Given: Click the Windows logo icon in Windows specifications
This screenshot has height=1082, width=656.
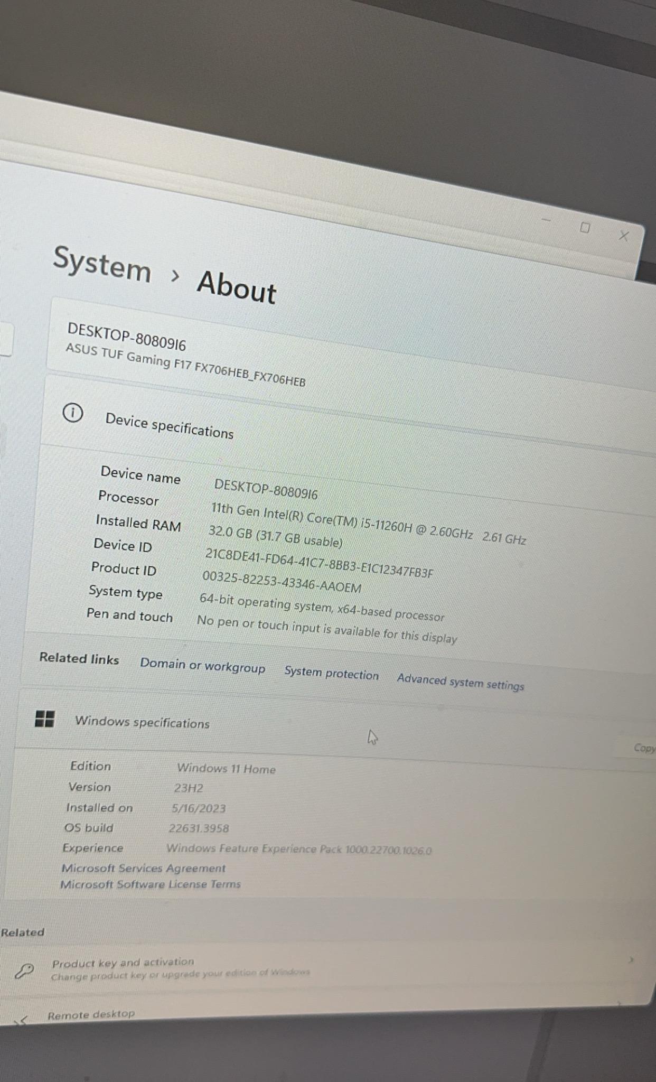Looking at the screenshot, I should coord(44,719).
